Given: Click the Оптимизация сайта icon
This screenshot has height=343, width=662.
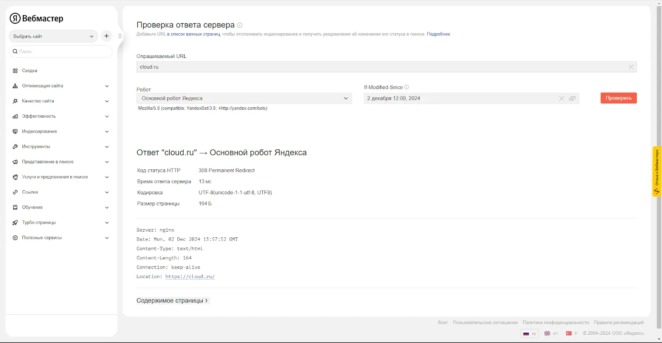Looking at the screenshot, I should (x=15, y=86).
